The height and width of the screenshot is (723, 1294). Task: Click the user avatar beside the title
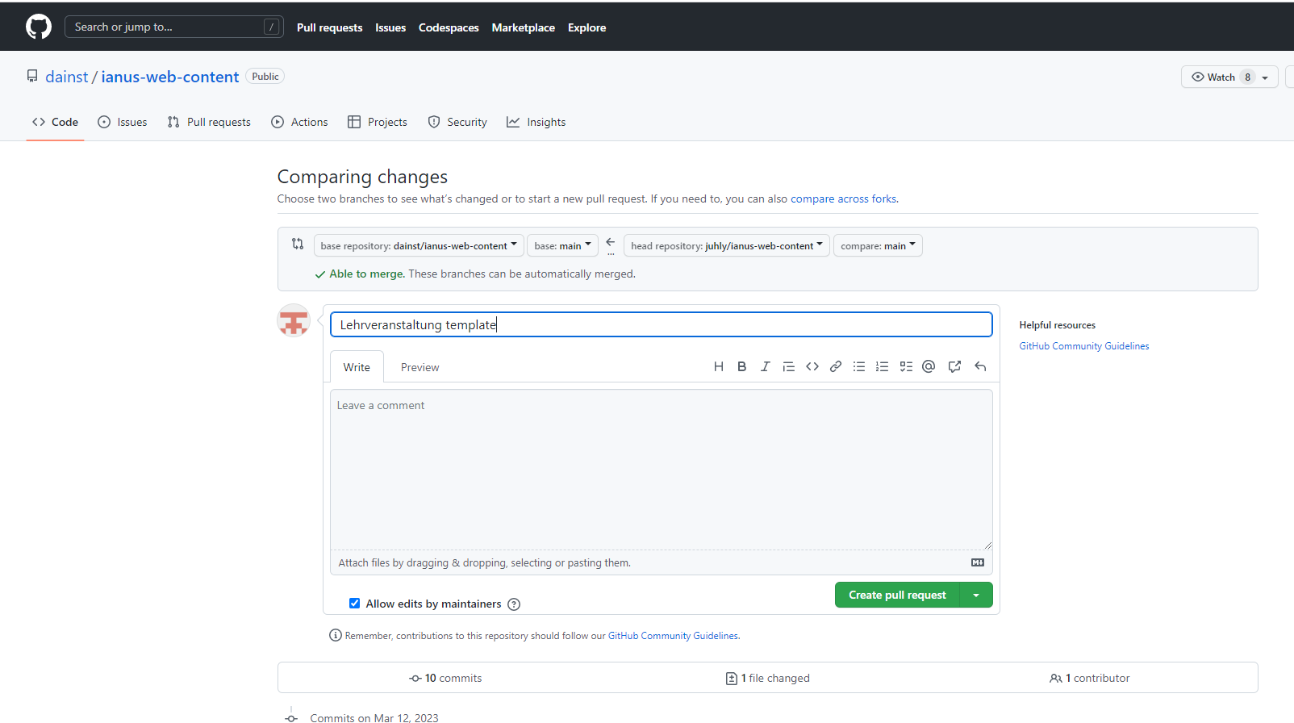click(294, 320)
